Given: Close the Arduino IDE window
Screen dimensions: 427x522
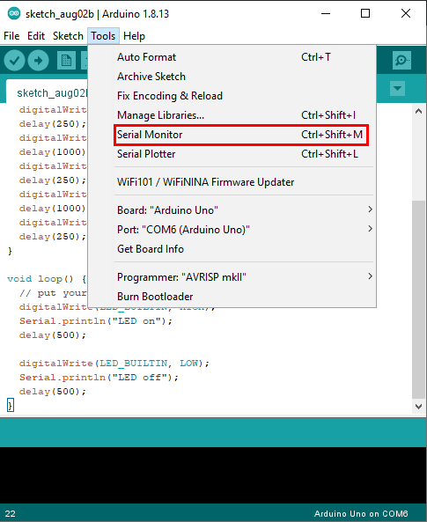Looking at the screenshot, I should click(406, 14).
